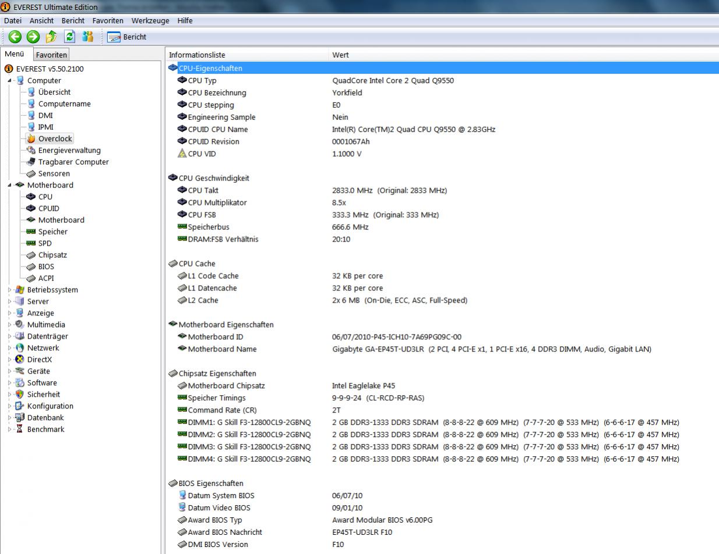Expand the Server tree node

tap(10, 301)
